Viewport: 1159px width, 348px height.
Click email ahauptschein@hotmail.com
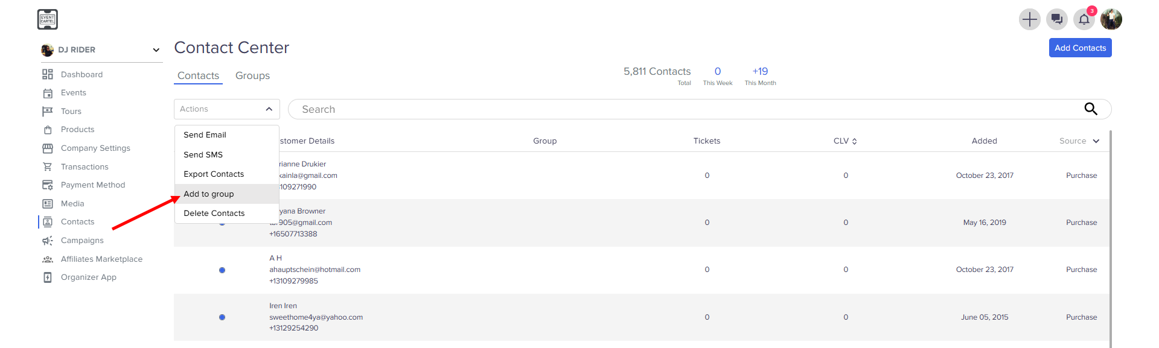pyautogui.click(x=314, y=270)
